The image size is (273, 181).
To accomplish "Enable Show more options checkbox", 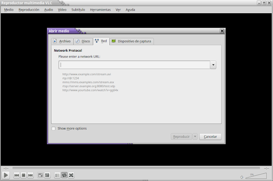I will point(53,128).
